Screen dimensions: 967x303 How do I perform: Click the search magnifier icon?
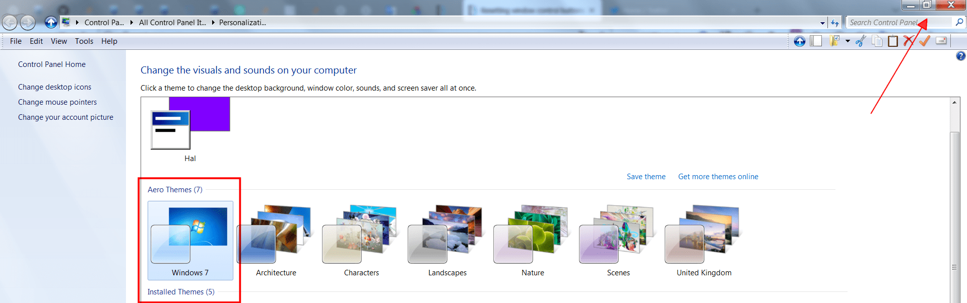tap(959, 22)
